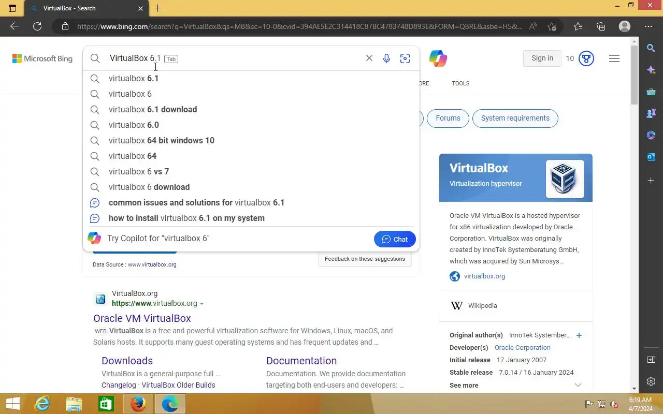Open a new tab with plus button
663x414 pixels.
click(x=158, y=8)
